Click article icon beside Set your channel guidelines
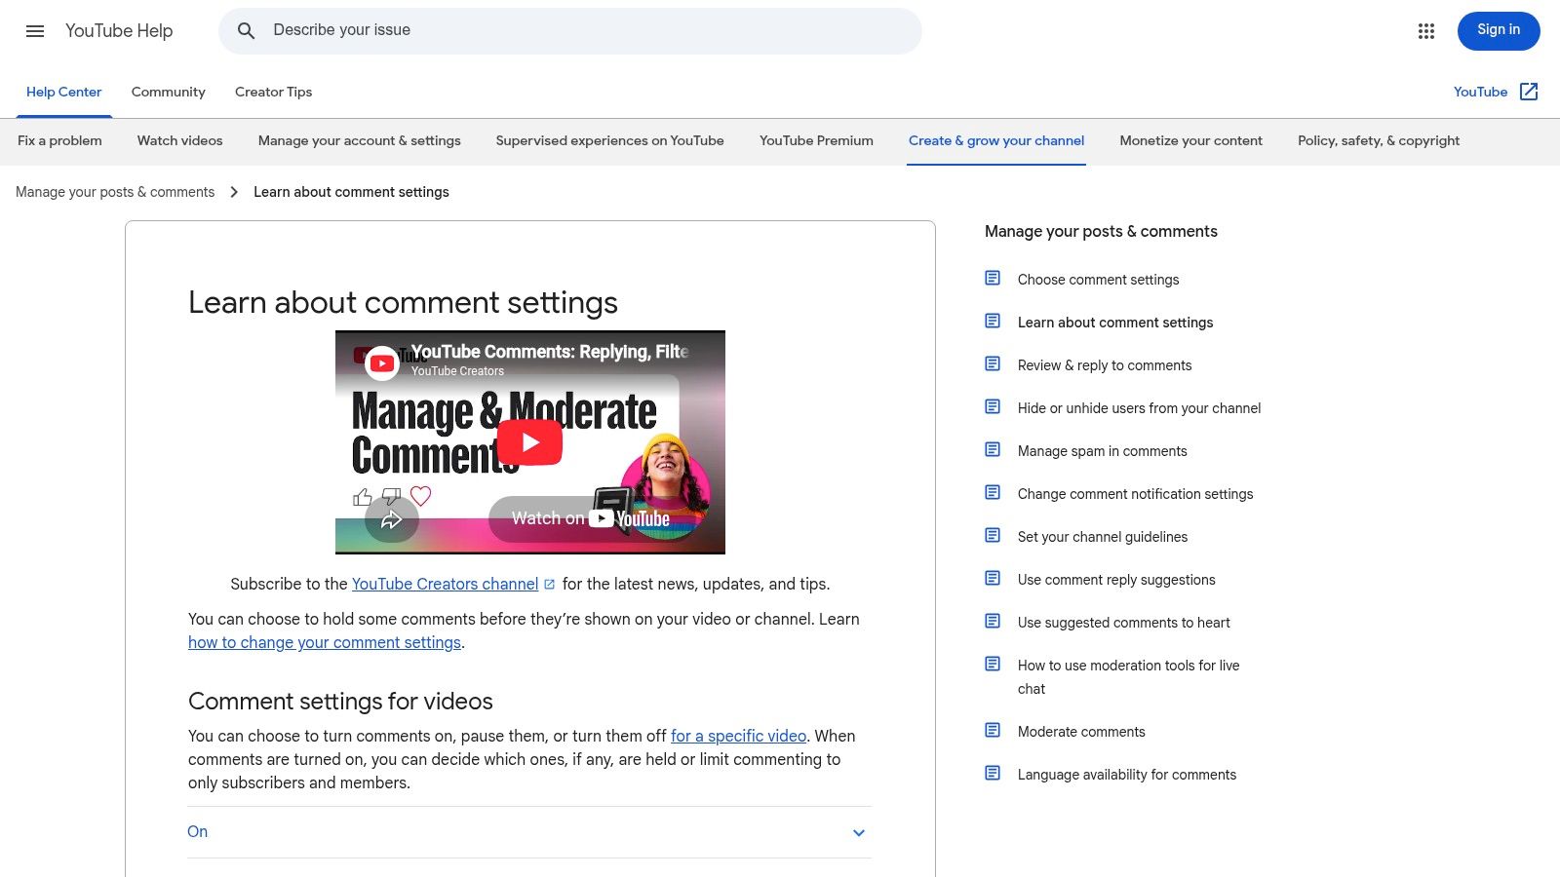The image size is (1560, 877). point(993,536)
